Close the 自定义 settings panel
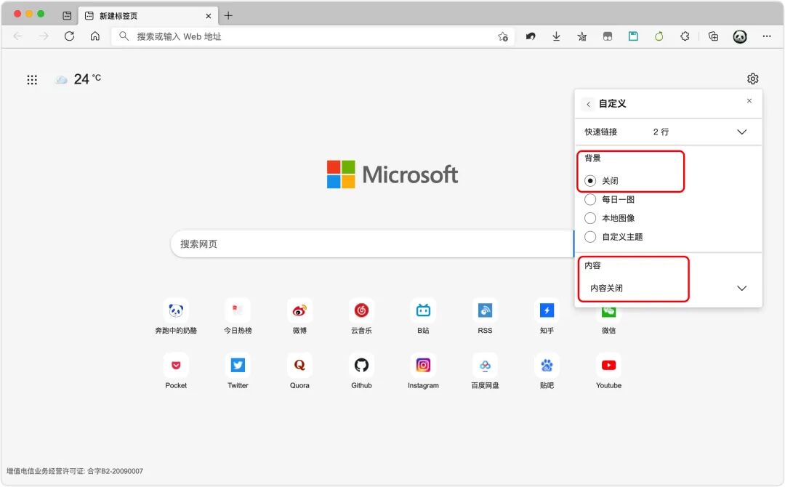Screen dimensions: 785x487 point(749,100)
